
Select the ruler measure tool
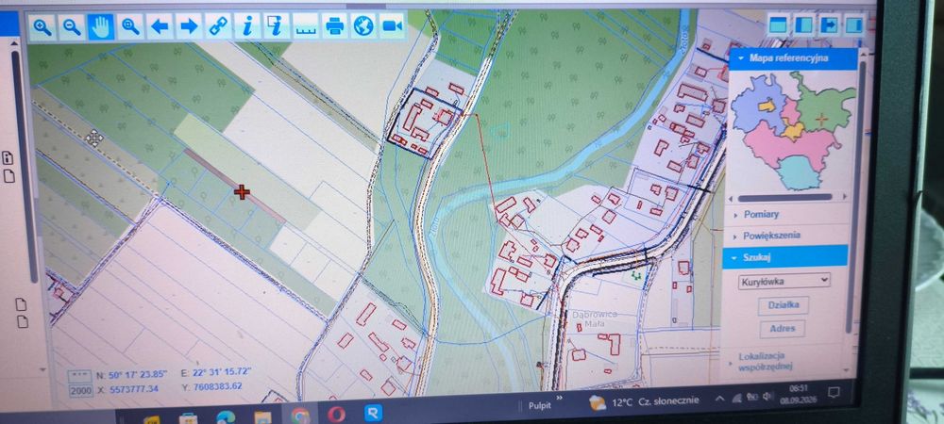click(306, 26)
